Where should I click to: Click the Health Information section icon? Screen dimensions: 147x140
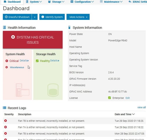pyautogui.click(x=4, y=27)
